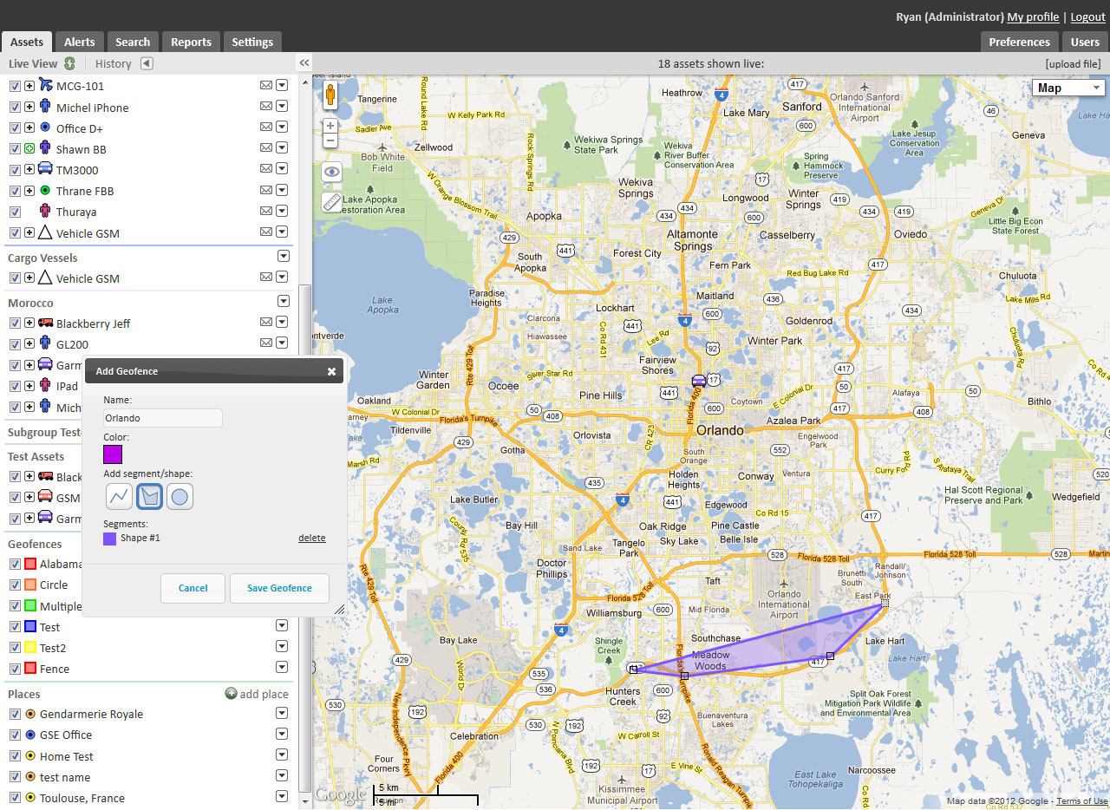This screenshot has height=810, width=1110.
Task: Select the circle shape tool in Add Geofence
Action: pyautogui.click(x=180, y=496)
